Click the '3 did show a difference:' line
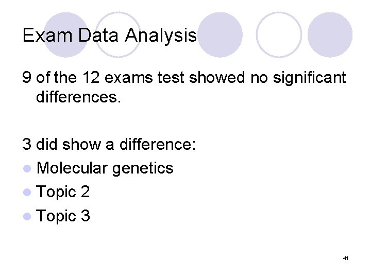 tap(109, 145)
